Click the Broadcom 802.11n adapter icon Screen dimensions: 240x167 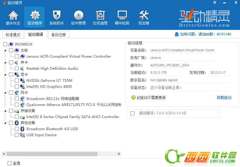pyautogui.click(x=22, y=99)
